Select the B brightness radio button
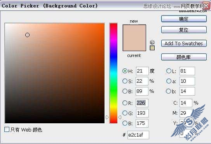 click(125, 91)
